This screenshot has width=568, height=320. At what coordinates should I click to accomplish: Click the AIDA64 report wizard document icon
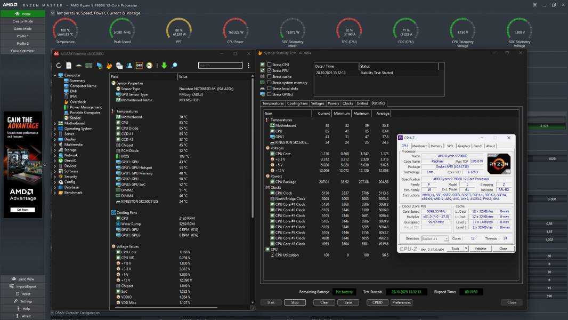(69, 65)
